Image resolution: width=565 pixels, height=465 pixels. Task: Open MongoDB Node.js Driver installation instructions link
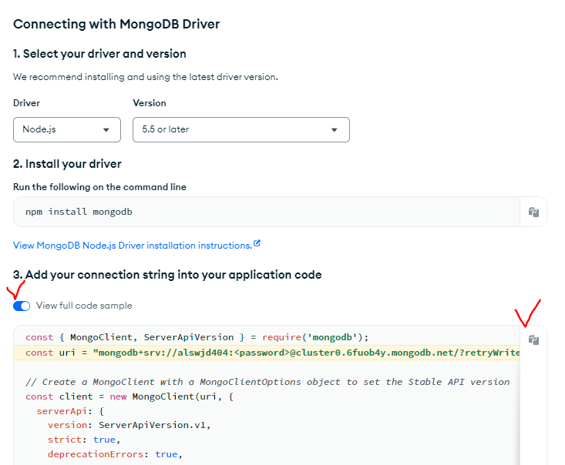(133, 246)
